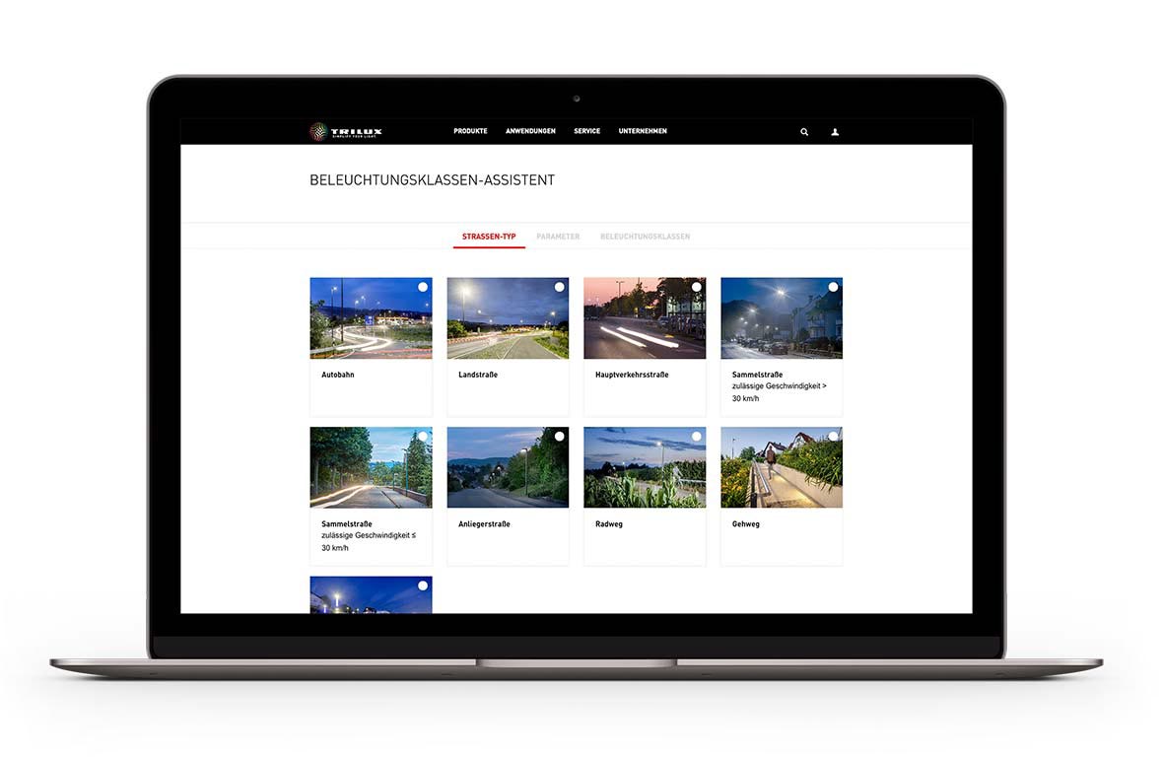Select the Radweg radio button
1163x757 pixels.
pyautogui.click(x=697, y=437)
